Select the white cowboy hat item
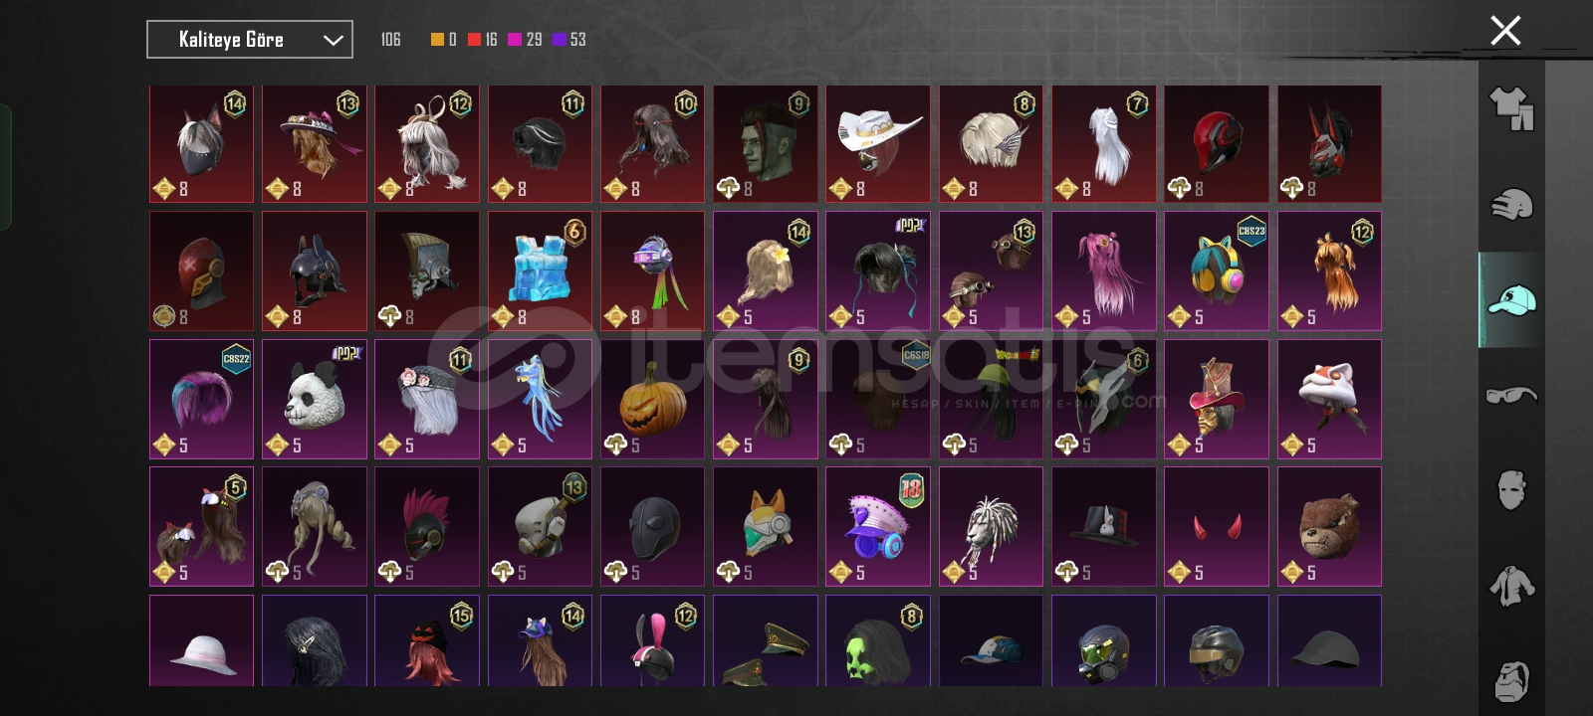The height and width of the screenshot is (716, 1593). pyautogui.click(x=878, y=143)
